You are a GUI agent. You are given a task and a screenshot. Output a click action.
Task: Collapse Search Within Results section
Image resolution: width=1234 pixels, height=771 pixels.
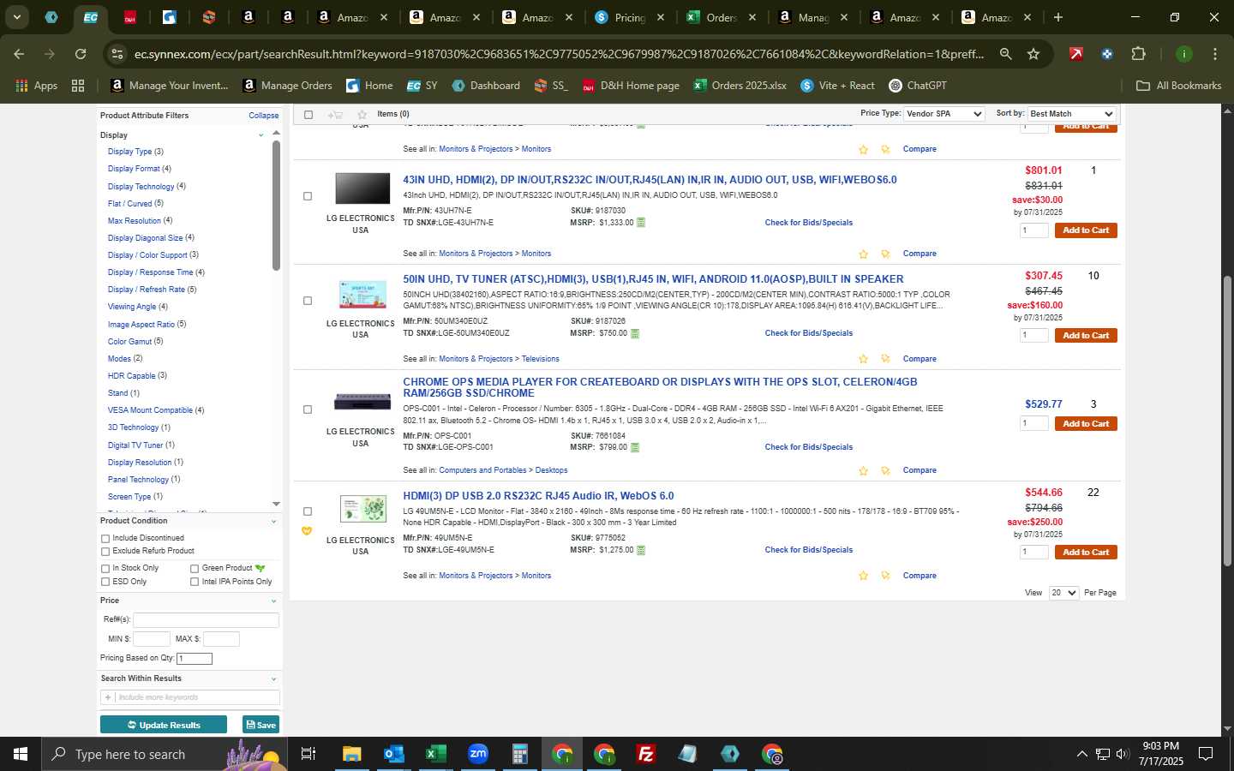coord(273,679)
